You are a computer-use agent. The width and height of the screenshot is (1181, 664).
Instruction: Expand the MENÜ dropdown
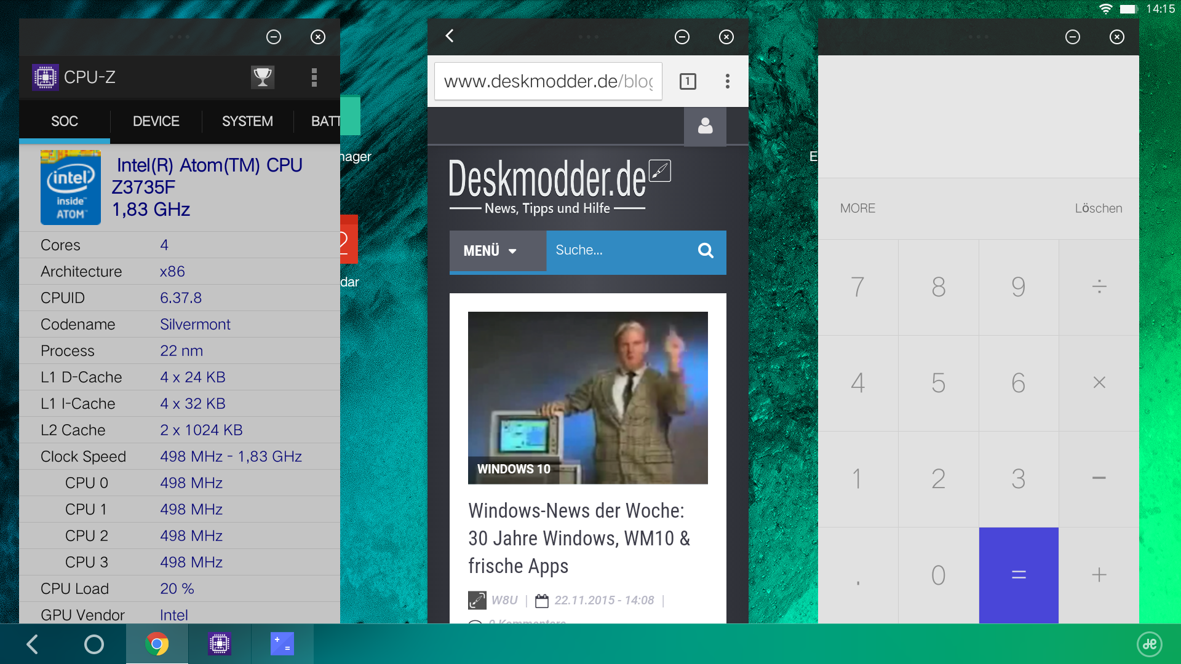click(x=498, y=251)
